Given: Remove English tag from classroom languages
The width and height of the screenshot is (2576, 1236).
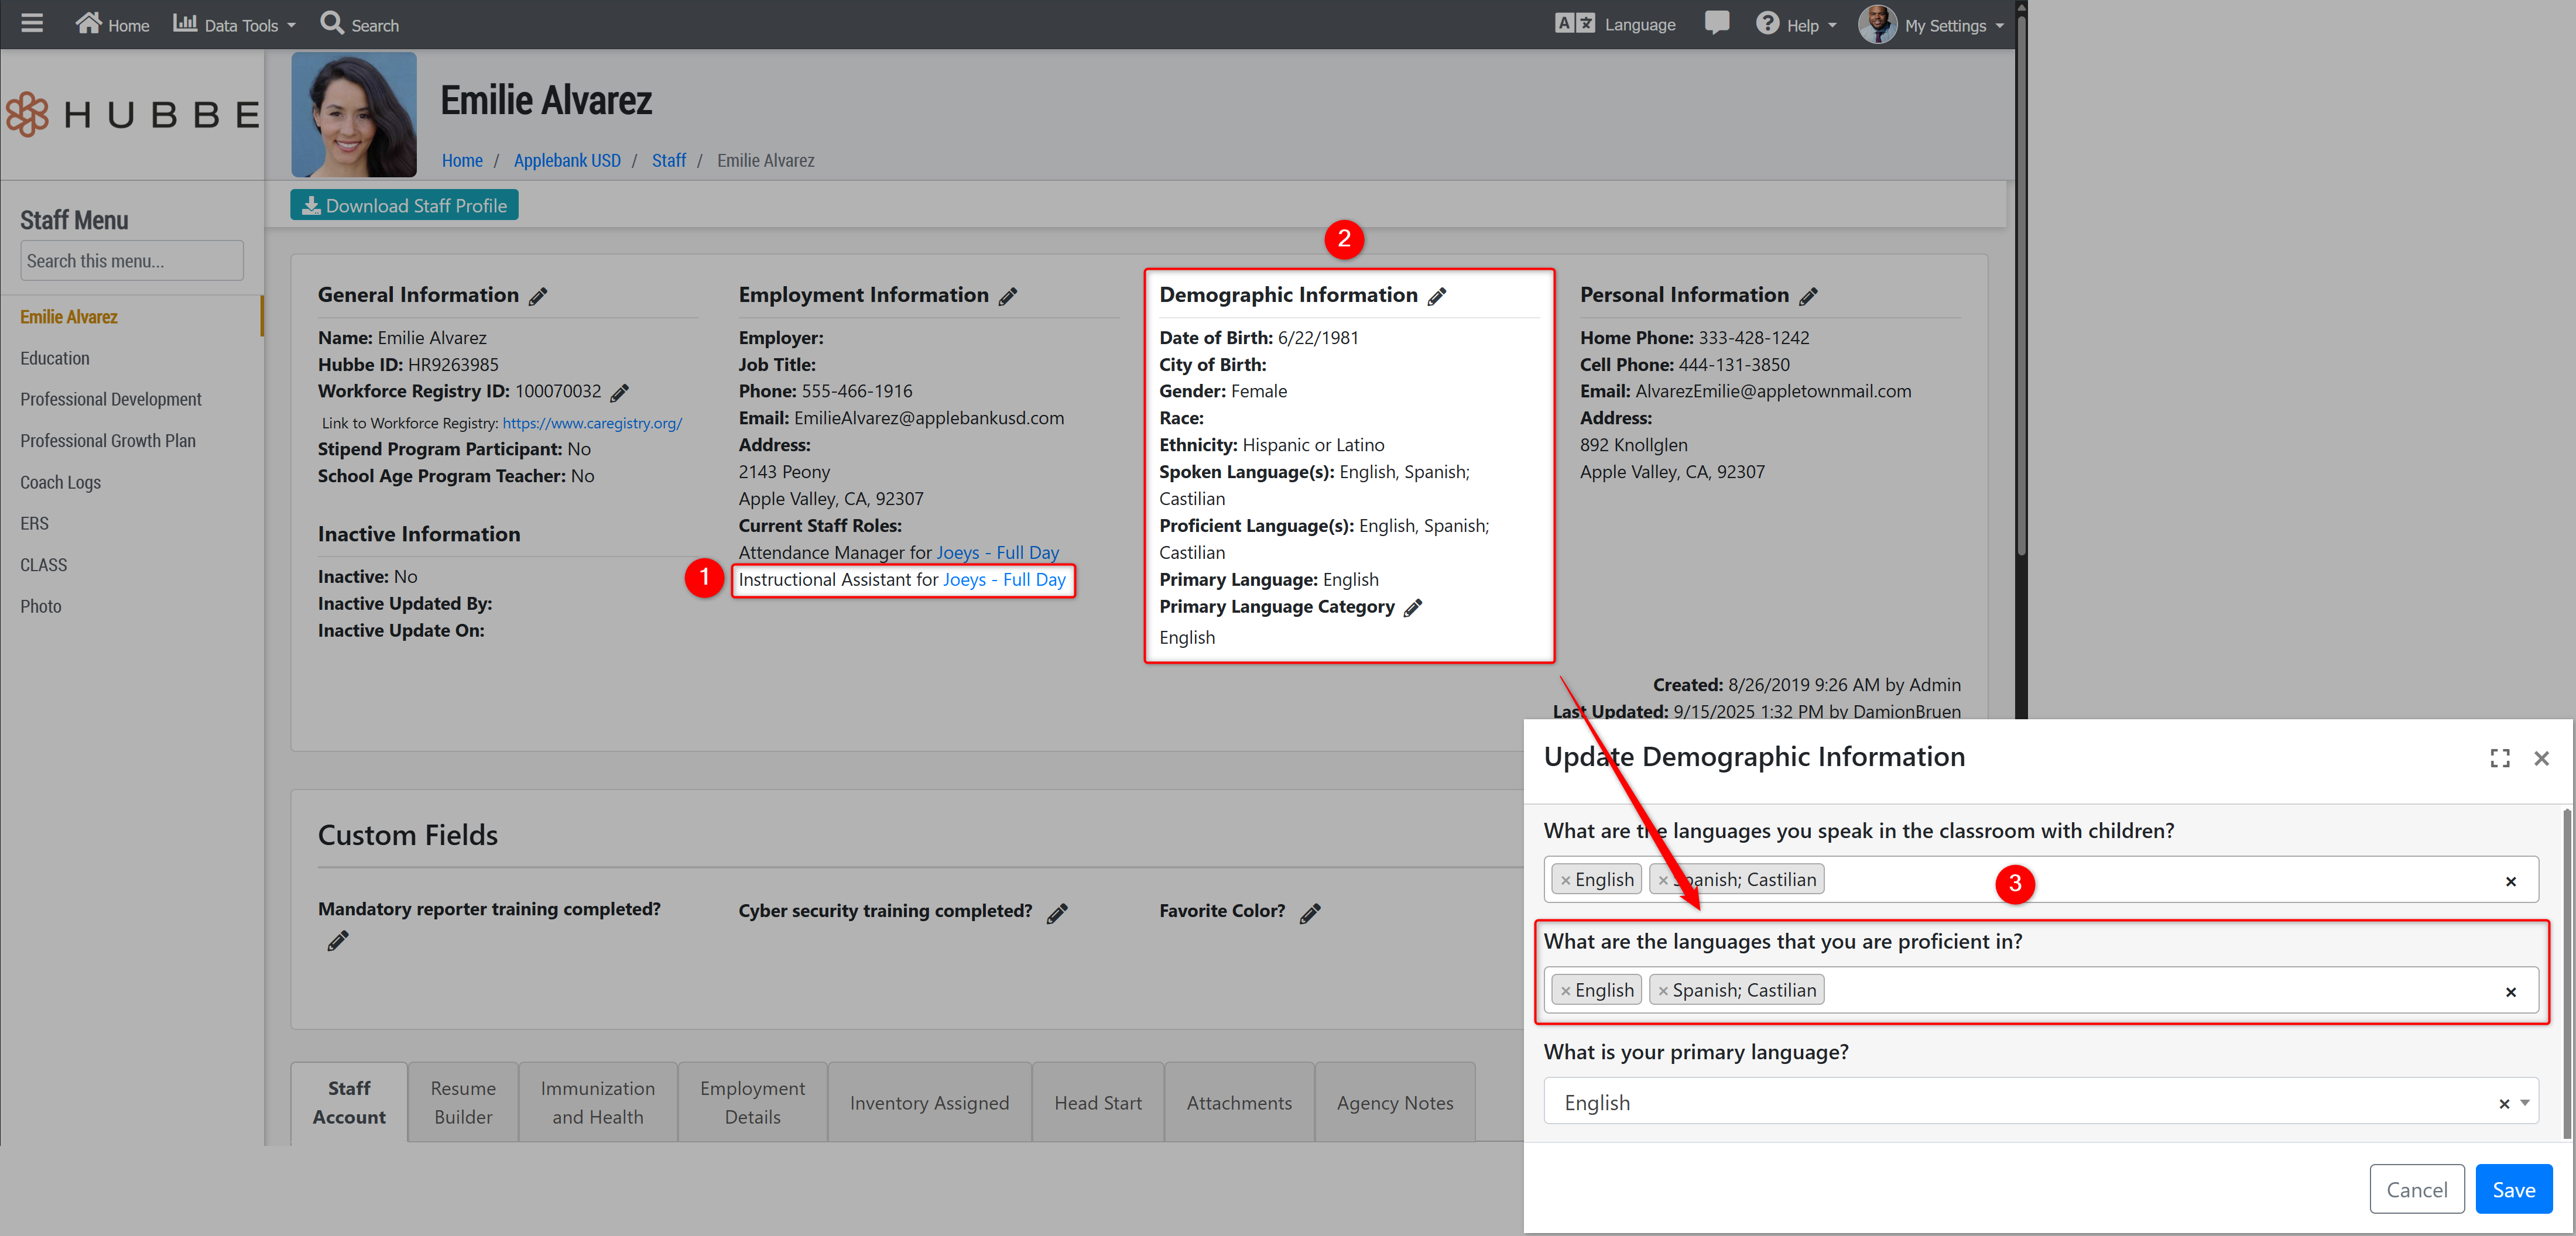Looking at the screenshot, I should [1565, 881].
